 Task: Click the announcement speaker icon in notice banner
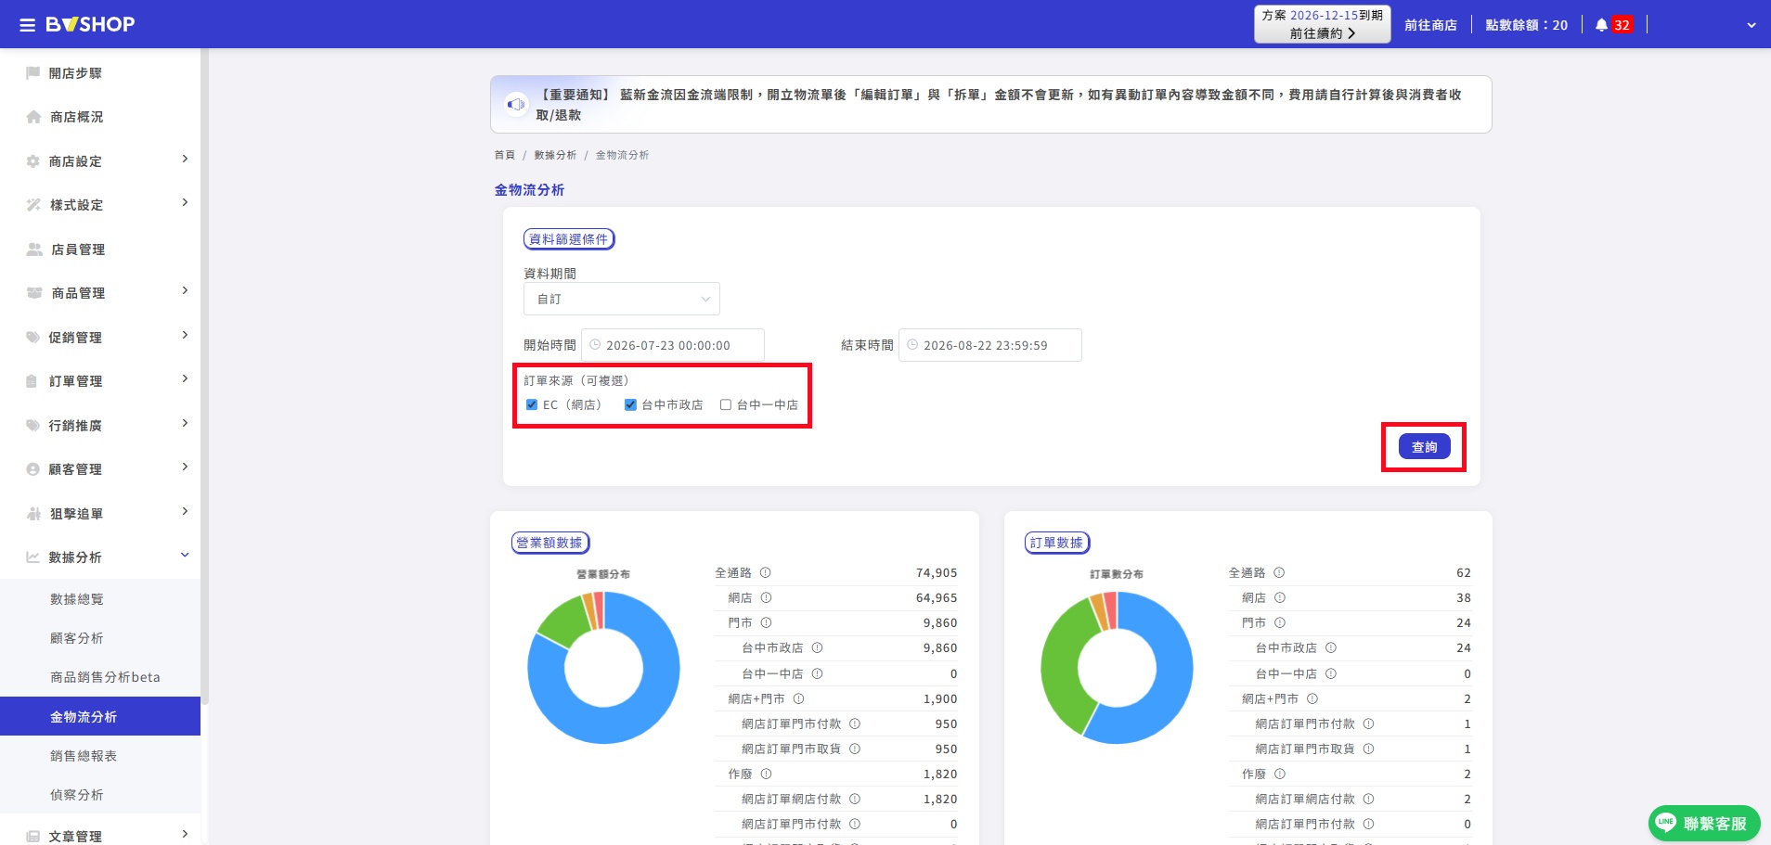516,105
